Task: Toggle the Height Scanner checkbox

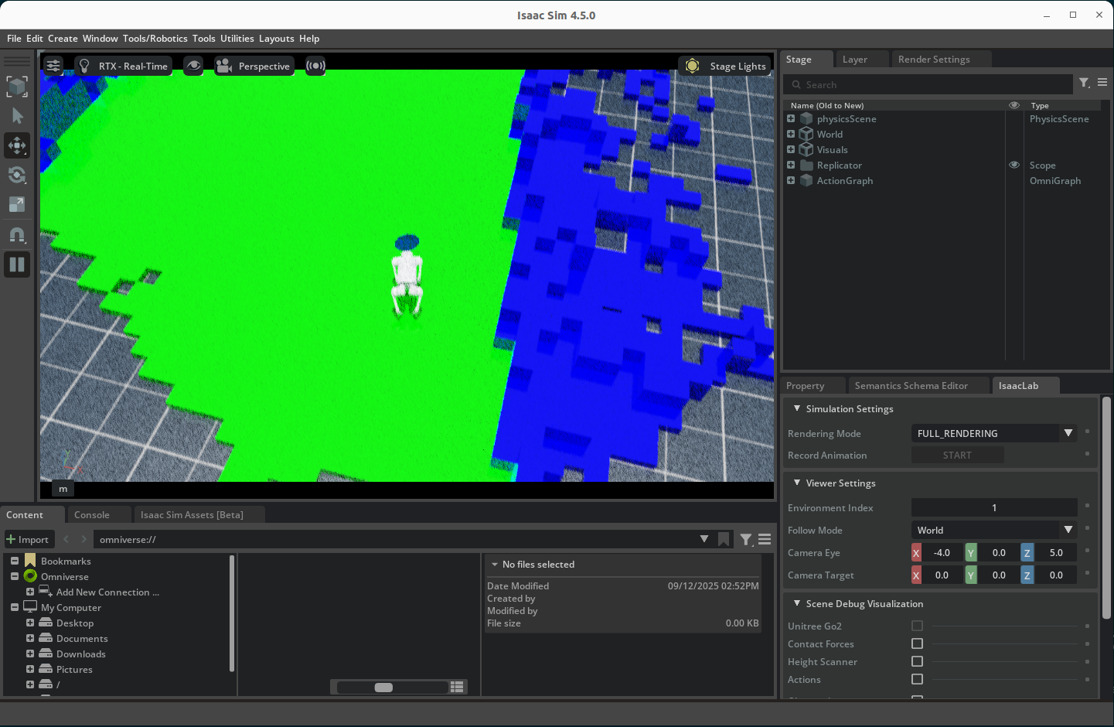Action: click(x=917, y=661)
